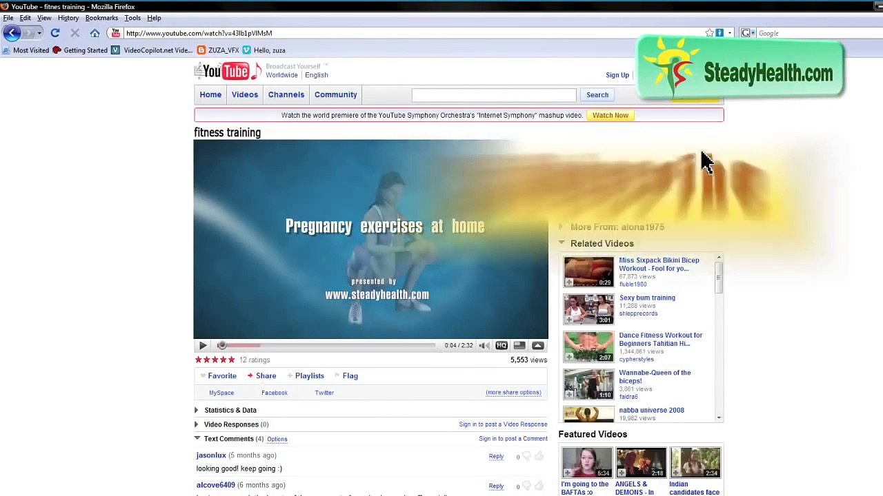Screen dimensions: 883x496
Task: Mute the video with the speaker icon
Action: [x=484, y=346]
